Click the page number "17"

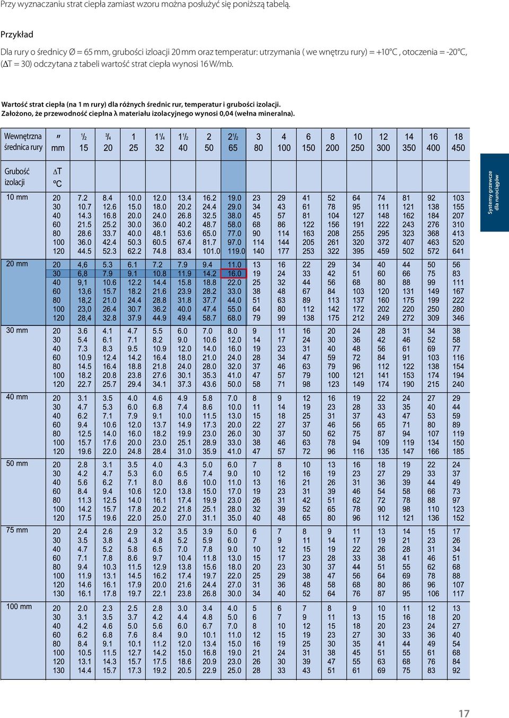[x=464, y=713]
